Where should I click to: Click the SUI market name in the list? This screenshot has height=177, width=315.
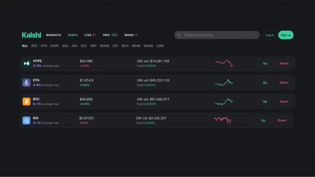click(36, 118)
